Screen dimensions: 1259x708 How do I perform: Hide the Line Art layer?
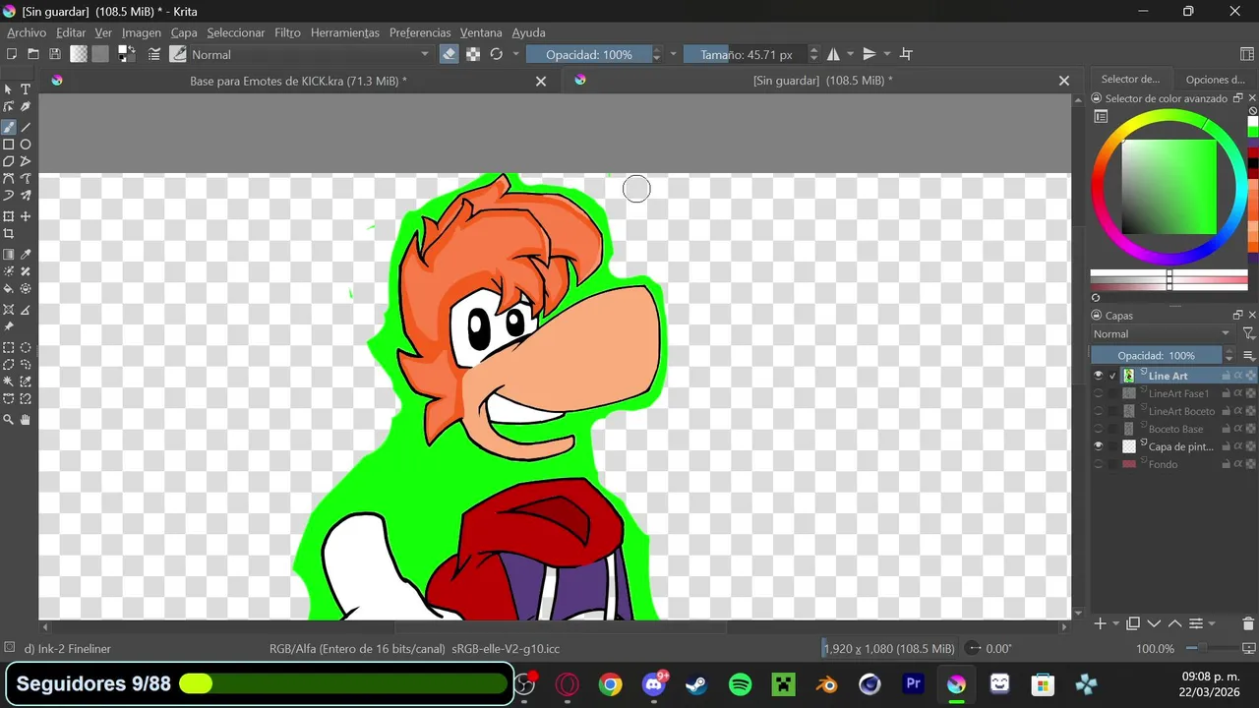(x=1099, y=376)
